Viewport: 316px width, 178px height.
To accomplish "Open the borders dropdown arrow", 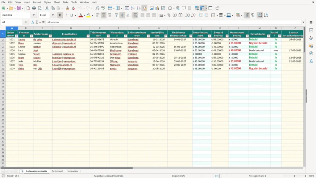I will coord(217,15).
